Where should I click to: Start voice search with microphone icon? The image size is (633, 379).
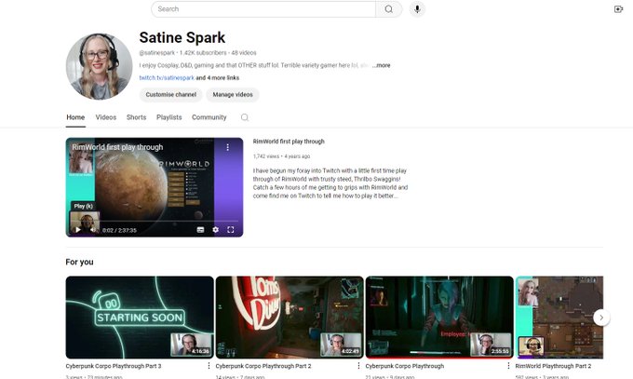pos(417,9)
